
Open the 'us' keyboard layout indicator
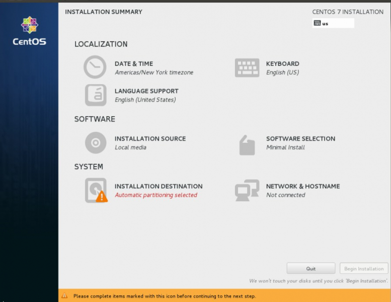pos(333,23)
